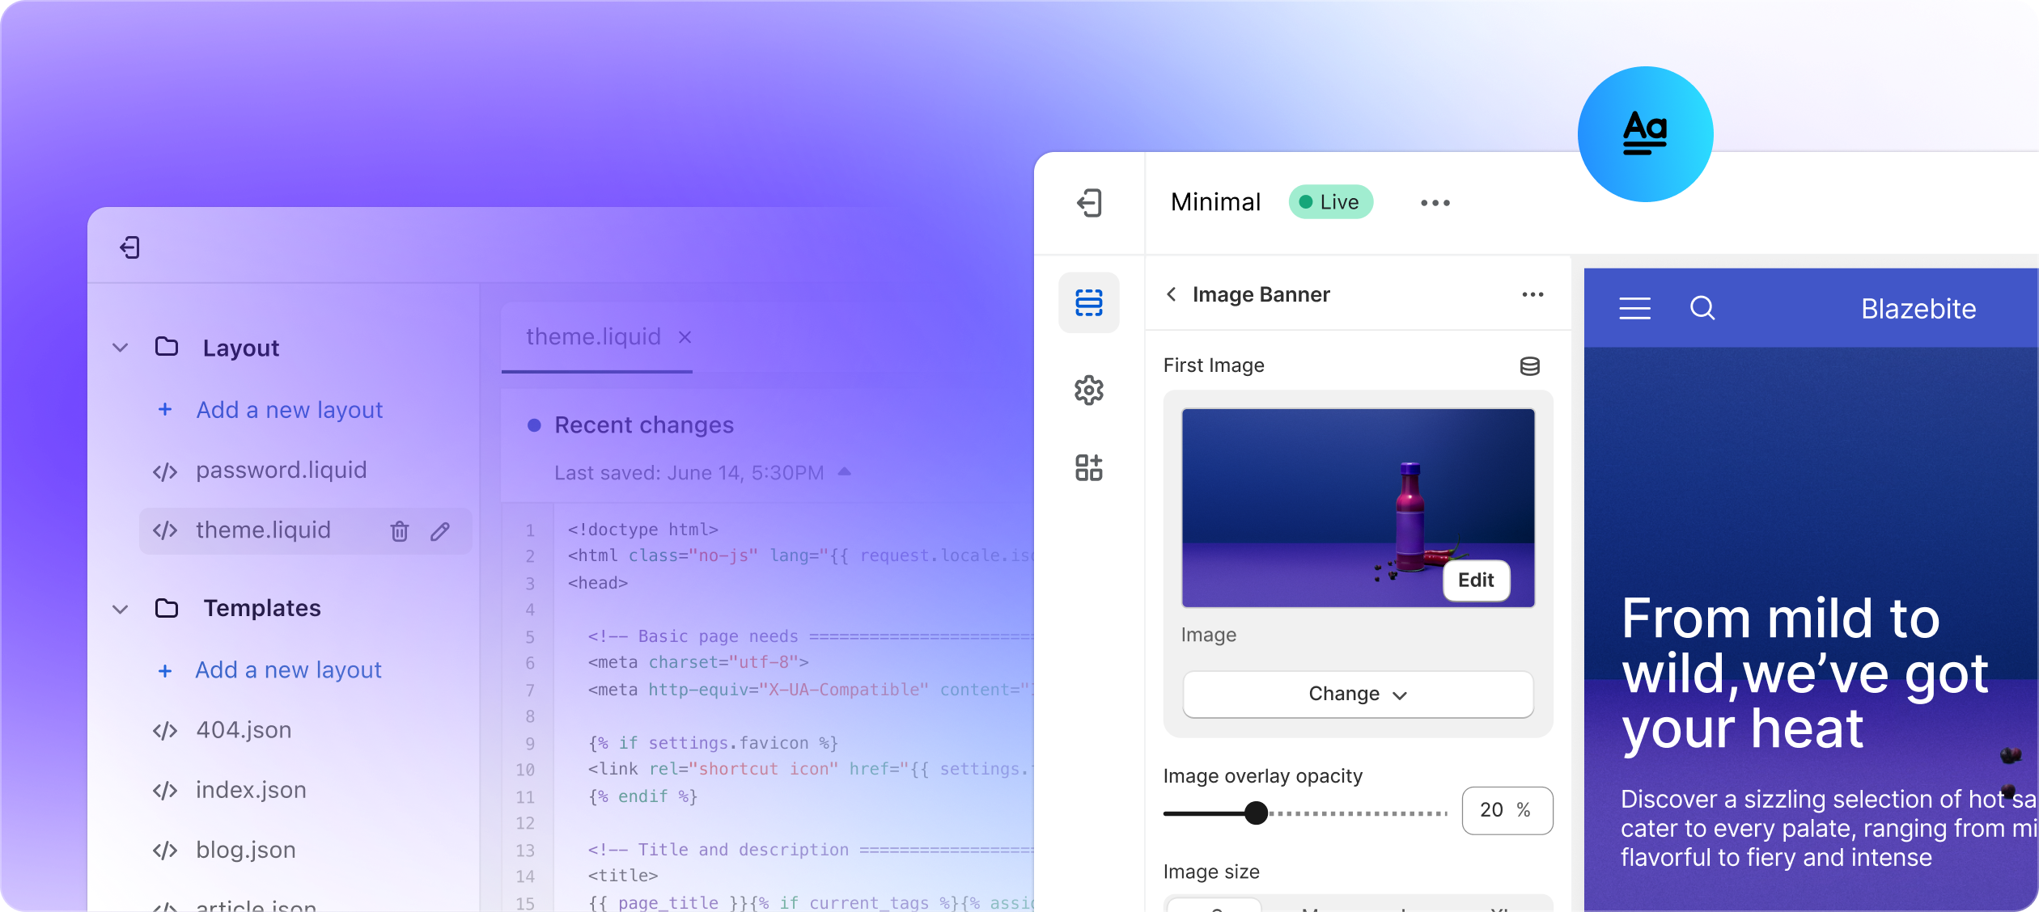Click the Image overlay opacity slider

pos(1253,811)
